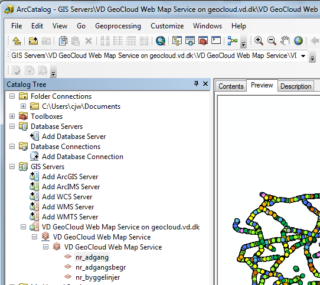Expand the C:\Users\cjw\Documents folder
Viewport: 320px width, 285px height.
(23, 106)
